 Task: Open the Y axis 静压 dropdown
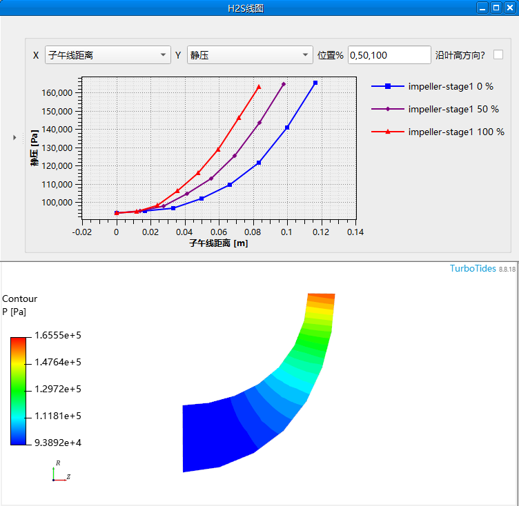tap(250, 55)
